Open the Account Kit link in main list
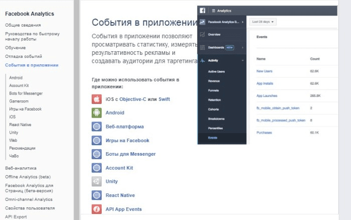 pyautogui.click(x=119, y=168)
